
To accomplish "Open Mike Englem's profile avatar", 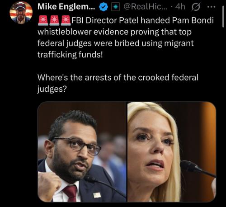I will pyautogui.click(x=21, y=12).
